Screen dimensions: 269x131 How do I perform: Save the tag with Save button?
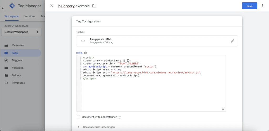tap(250, 6)
